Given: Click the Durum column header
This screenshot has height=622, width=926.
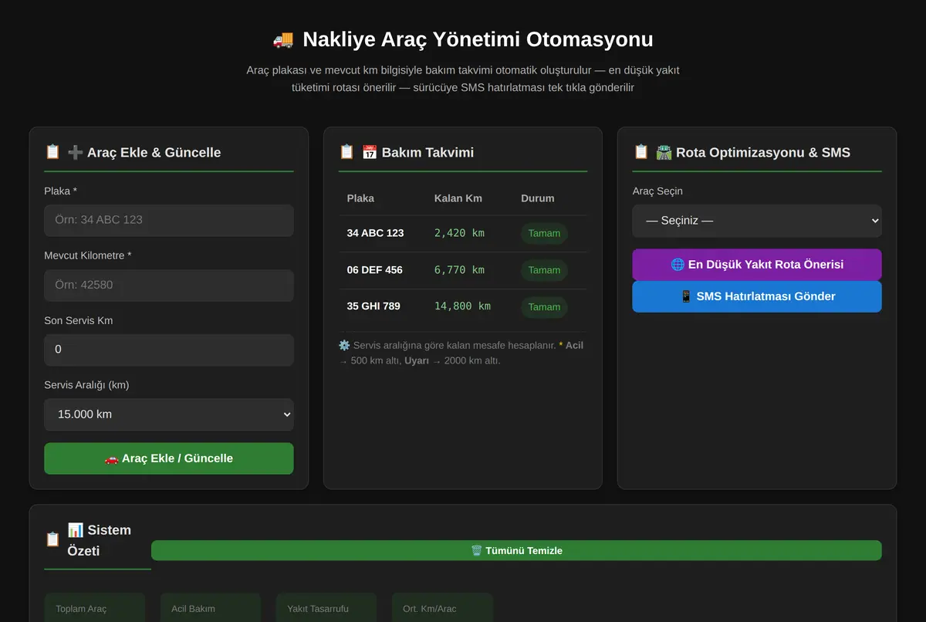Looking at the screenshot, I should pyautogui.click(x=538, y=198).
